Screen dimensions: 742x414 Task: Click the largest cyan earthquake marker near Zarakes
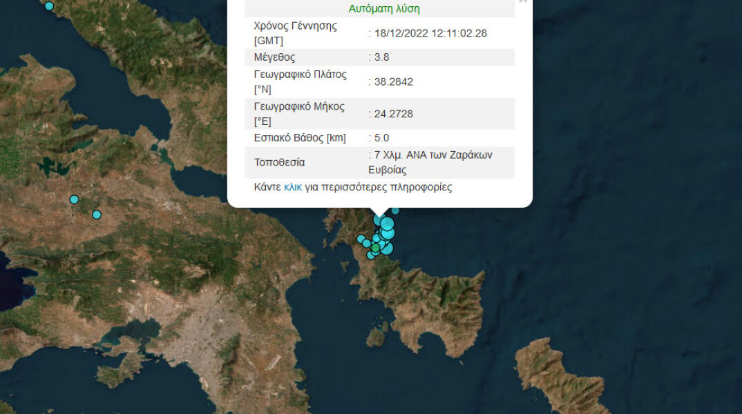(388, 224)
